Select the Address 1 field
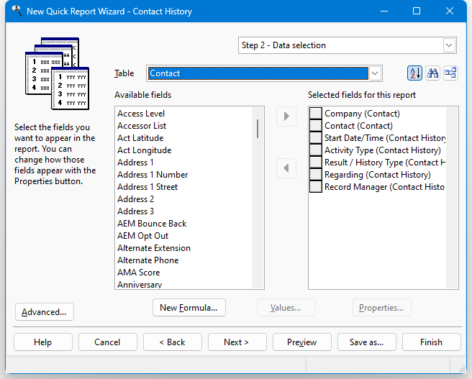The width and height of the screenshot is (472, 379). click(x=184, y=163)
